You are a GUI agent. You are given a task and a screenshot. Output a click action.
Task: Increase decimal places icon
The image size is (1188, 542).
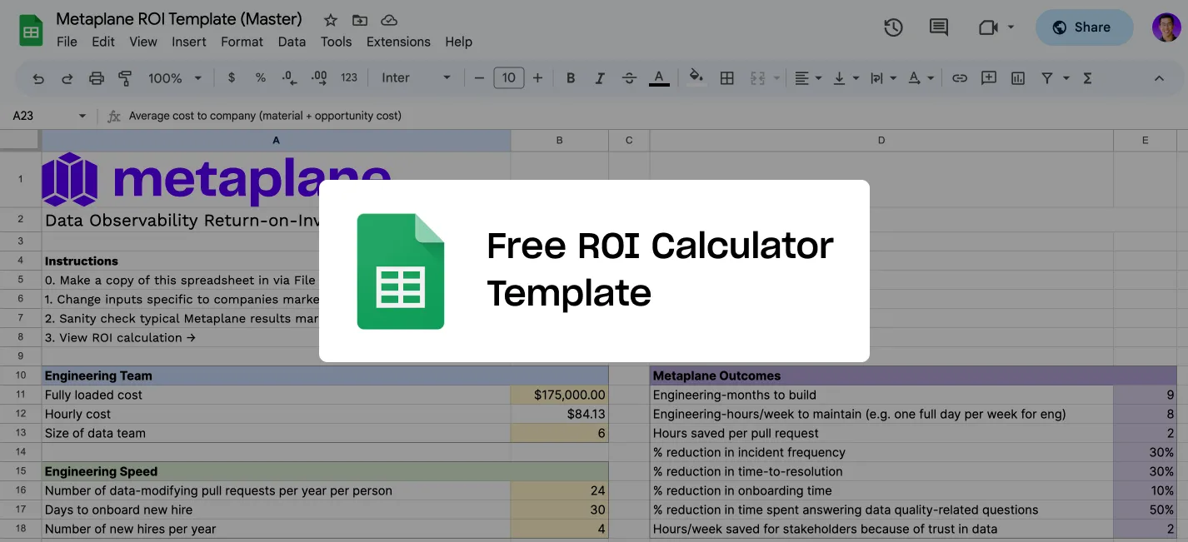click(x=319, y=77)
